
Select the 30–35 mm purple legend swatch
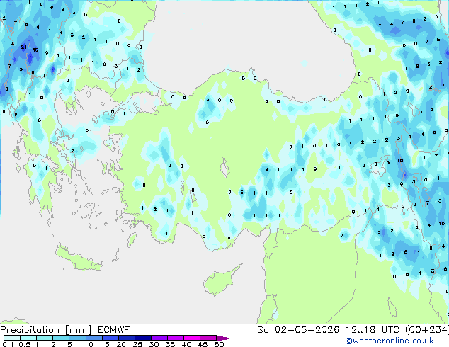click(x=159, y=338)
